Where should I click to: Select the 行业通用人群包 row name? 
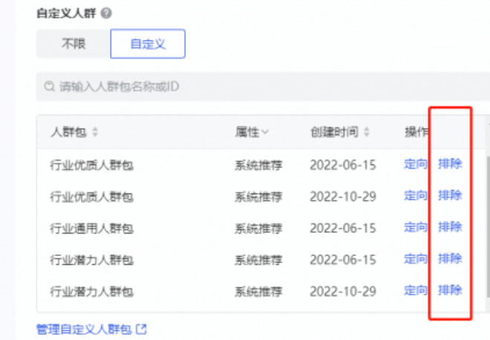pyautogui.click(x=91, y=228)
